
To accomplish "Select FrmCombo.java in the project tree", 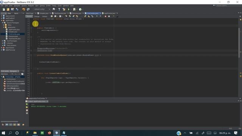I will coord(14,34).
